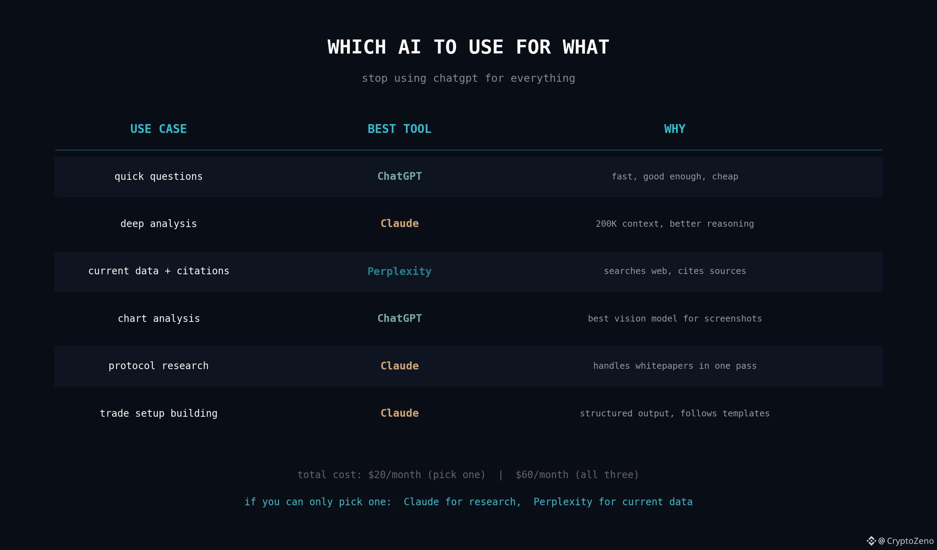
Task: Click the "$20/month (pick one)" cost text
Action: coord(427,475)
